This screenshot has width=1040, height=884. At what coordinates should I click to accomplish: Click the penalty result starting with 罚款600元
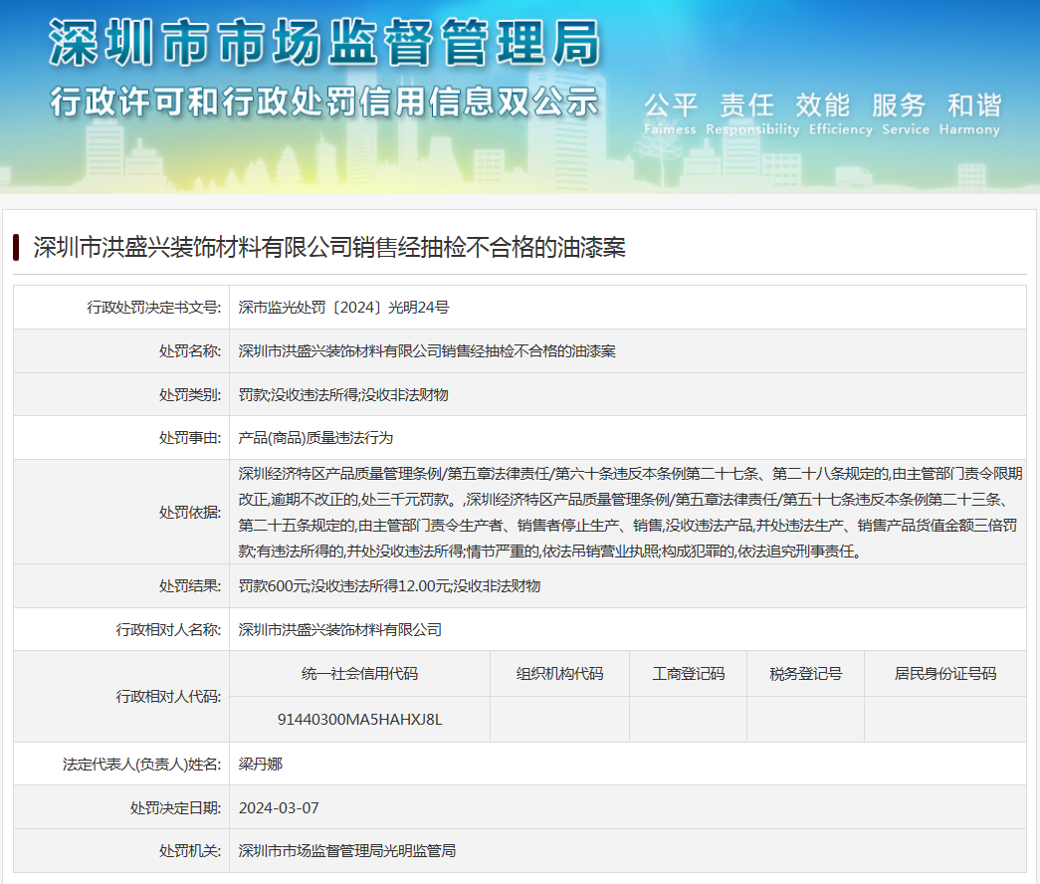tap(389, 586)
